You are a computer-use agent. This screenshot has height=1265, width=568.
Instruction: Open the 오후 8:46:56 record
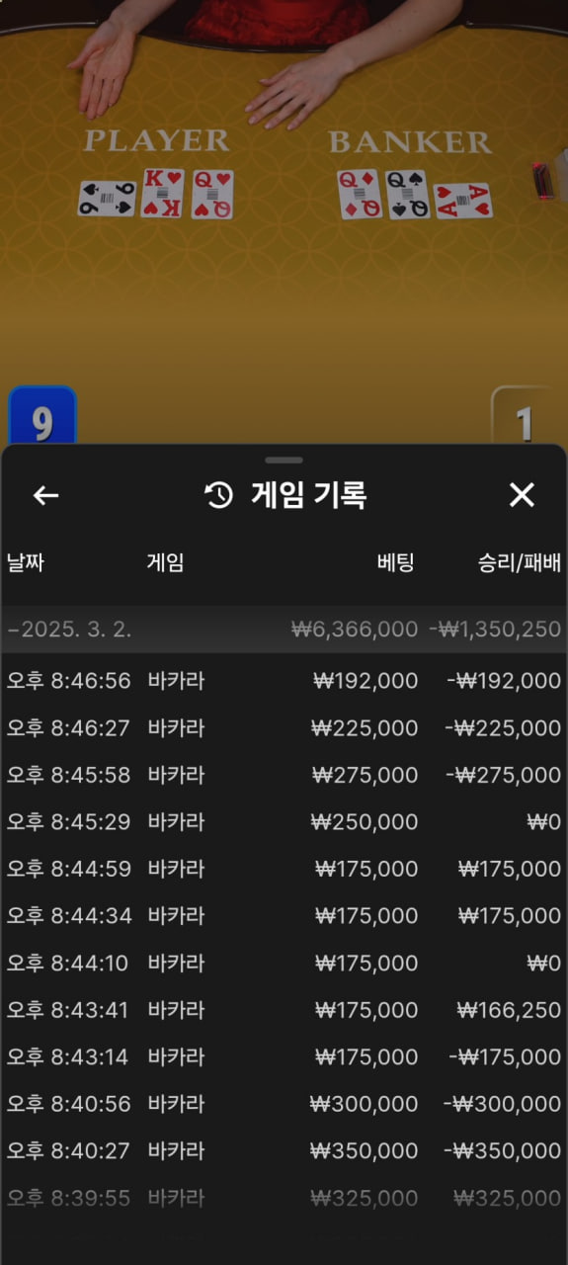[x=284, y=681]
